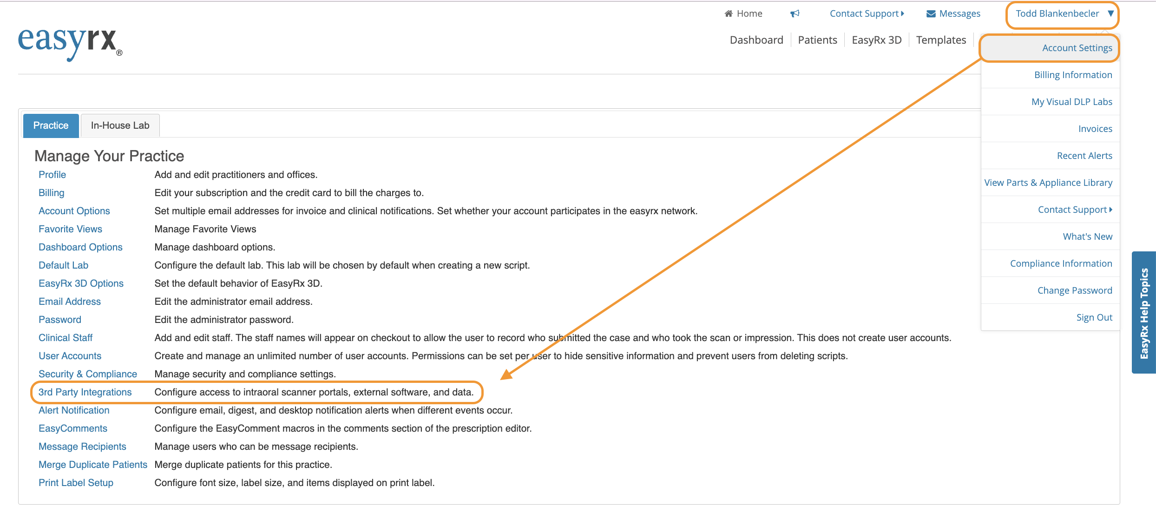Image resolution: width=1156 pixels, height=526 pixels.
Task: Open the Account Options link
Action: tap(74, 211)
